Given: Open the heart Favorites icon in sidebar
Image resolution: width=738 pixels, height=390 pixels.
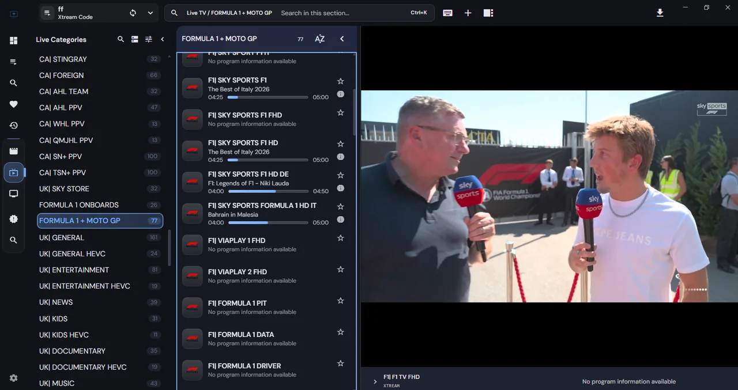Looking at the screenshot, I should [x=13, y=104].
